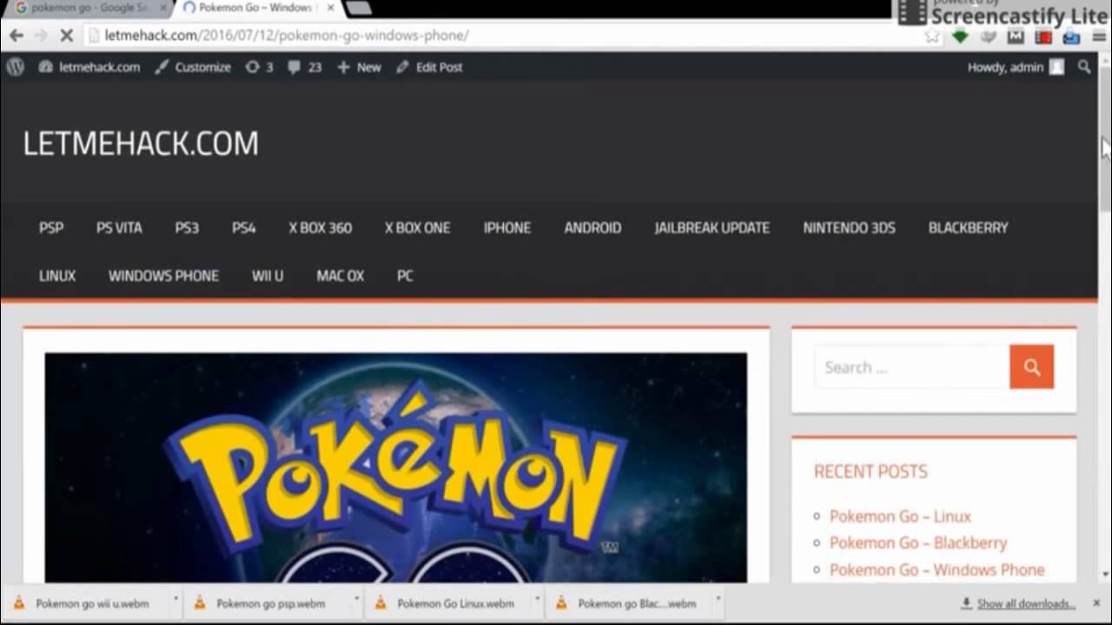1112x625 pixels.
Task: Open the green shield extension icon
Action: [x=960, y=36]
